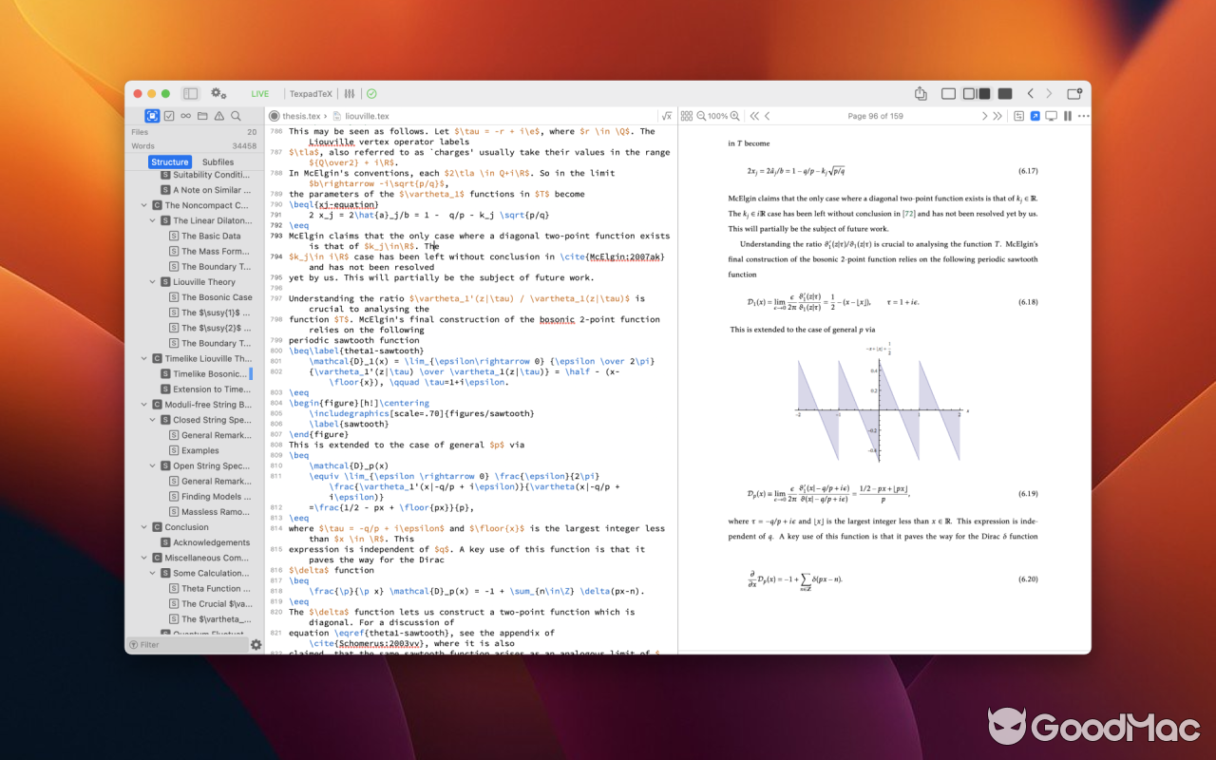Switch to the Subfiles tab
This screenshot has height=760, width=1216.
click(x=218, y=161)
